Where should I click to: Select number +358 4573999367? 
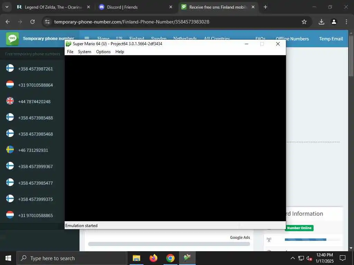(x=36, y=167)
